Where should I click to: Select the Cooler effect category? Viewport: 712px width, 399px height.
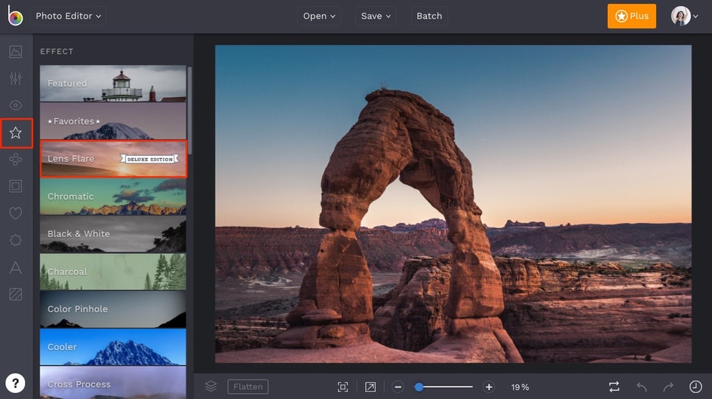(113, 347)
